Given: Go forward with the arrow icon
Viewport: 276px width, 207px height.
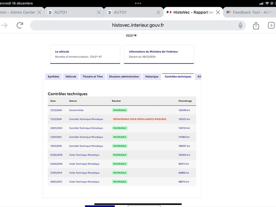Looking at the screenshot, I should point(4,25).
